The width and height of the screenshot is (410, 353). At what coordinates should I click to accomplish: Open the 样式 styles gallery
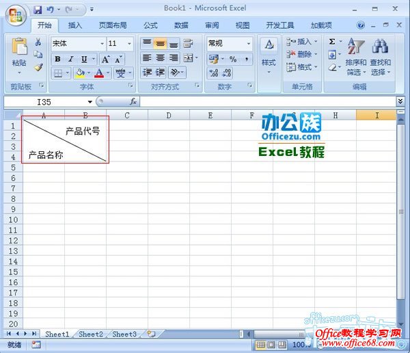[269, 56]
